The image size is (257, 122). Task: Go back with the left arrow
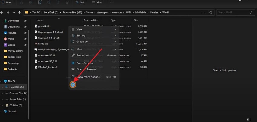coord(2,12)
